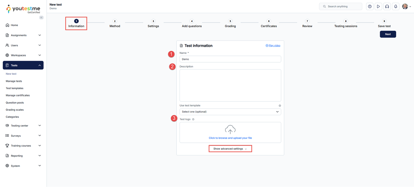This screenshot has width=414, height=187.
Task: Click the help question mark icon
Action: tap(370, 6)
